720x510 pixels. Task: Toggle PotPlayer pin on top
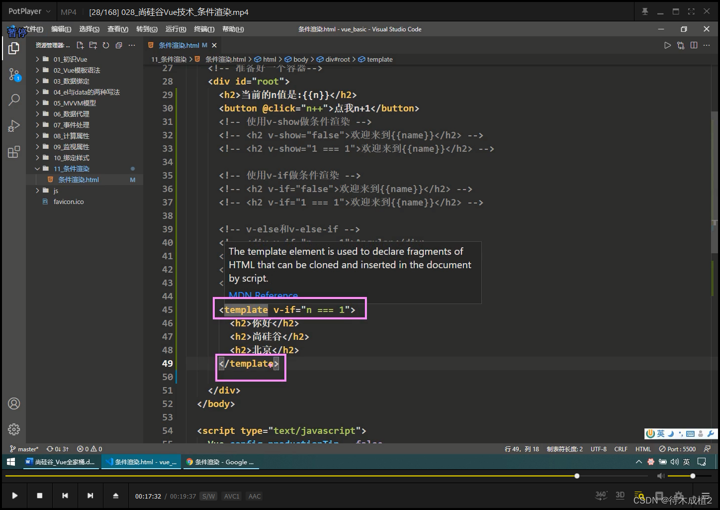click(645, 11)
